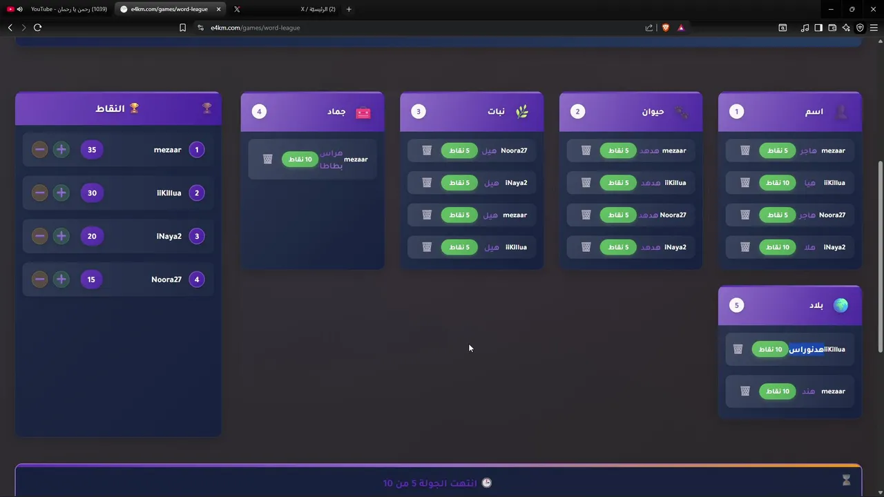The height and width of the screenshot is (497, 884).
Task: Delete mezaar's answer in the بلاد column
Action: [745, 391]
